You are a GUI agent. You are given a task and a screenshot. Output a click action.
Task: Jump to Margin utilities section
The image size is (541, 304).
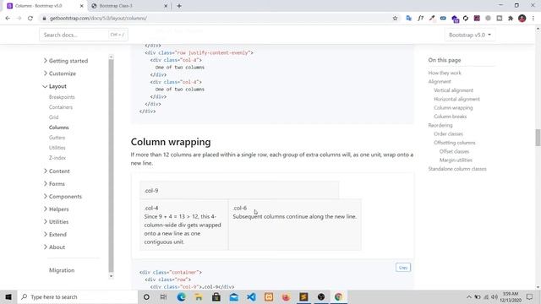[x=456, y=160]
